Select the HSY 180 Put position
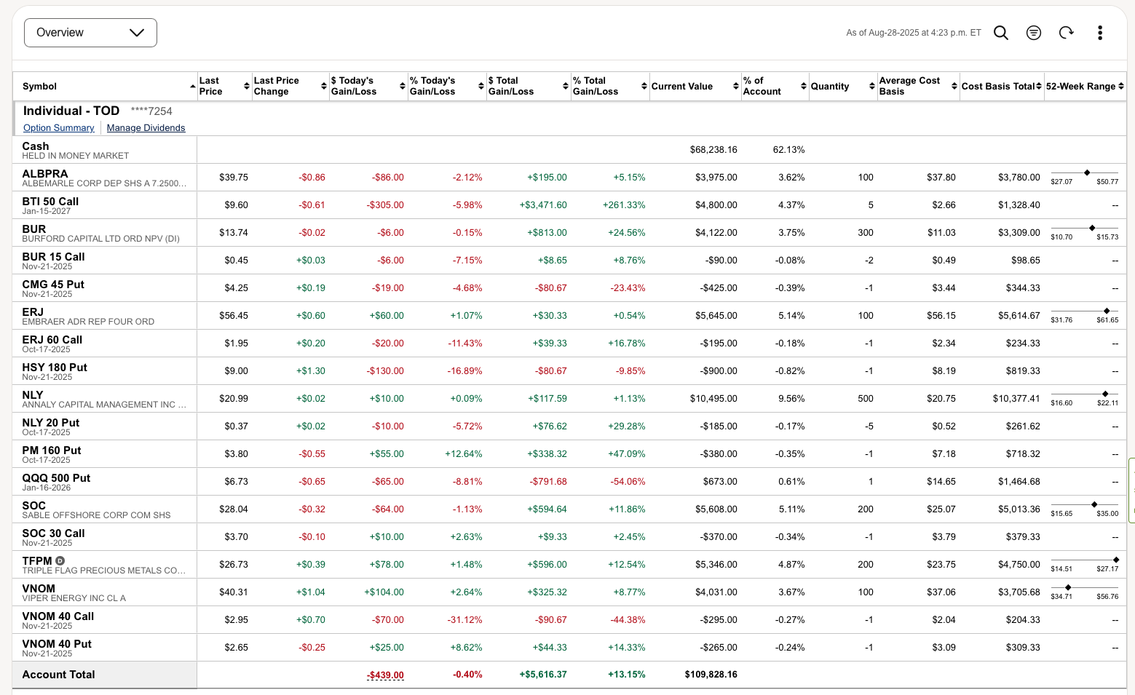1135x695 pixels. [x=55, y=368]
